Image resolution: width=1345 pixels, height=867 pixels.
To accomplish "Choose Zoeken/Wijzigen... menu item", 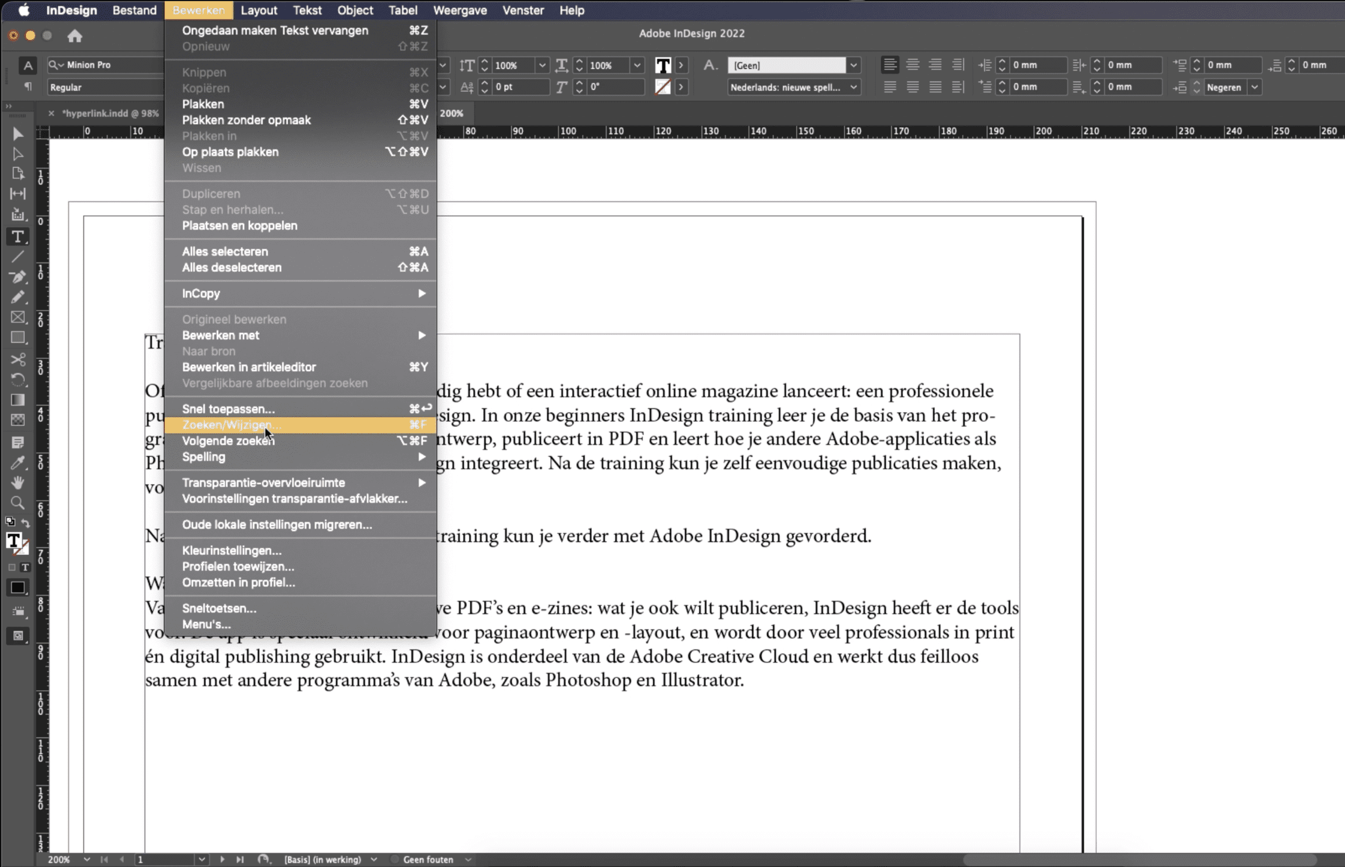I will coord(300,425).
